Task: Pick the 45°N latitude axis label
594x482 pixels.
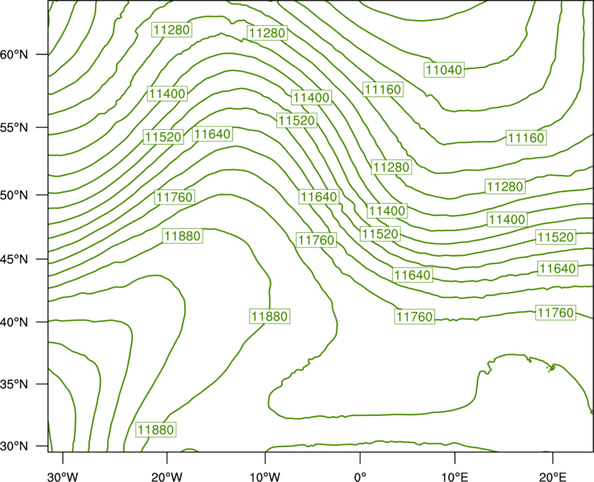Action: pyautogui.click(x=14, y=260)
